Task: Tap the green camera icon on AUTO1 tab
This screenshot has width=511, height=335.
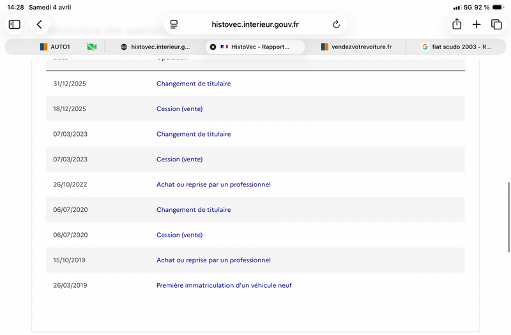Action: 91,47
